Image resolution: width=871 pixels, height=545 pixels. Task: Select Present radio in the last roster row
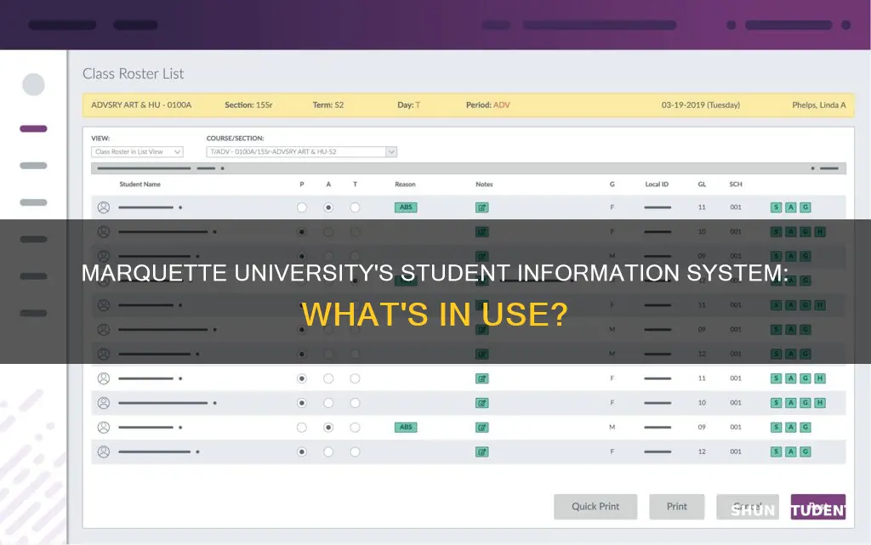point(302,451)
